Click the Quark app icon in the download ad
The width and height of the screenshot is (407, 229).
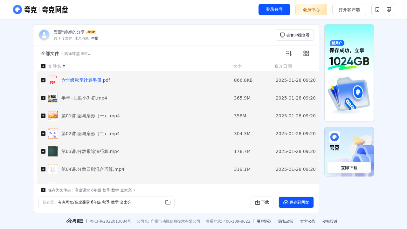(x=335, y=137)
